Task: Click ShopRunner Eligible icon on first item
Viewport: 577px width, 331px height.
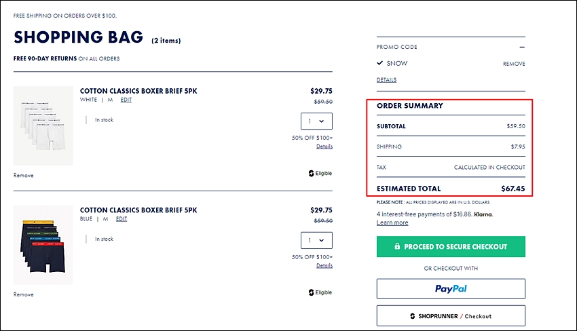Action: click(x=312, y=173)
